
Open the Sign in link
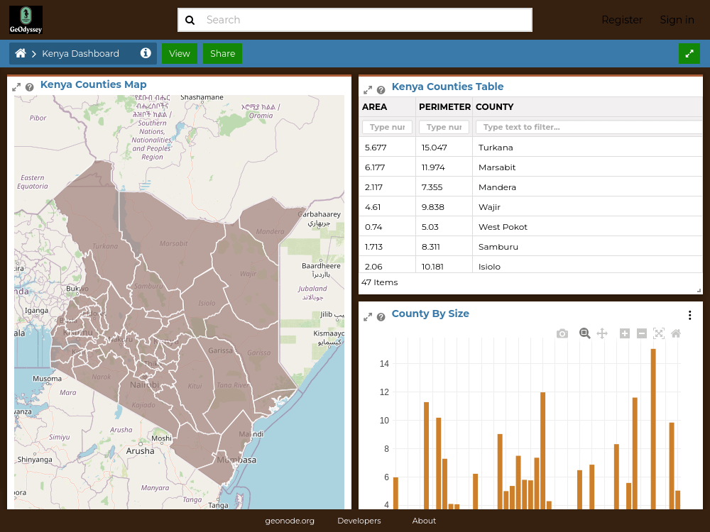[x=677, y=20]
